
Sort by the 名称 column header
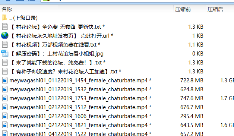pyautogui.click(x=7, y=9)
